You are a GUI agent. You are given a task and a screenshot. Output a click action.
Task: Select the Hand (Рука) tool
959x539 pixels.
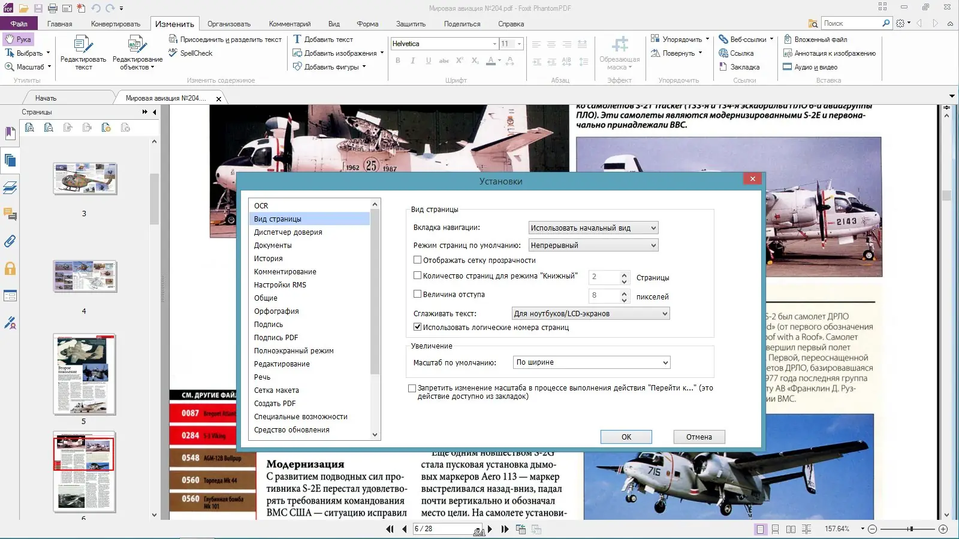[x=18, y=40]
